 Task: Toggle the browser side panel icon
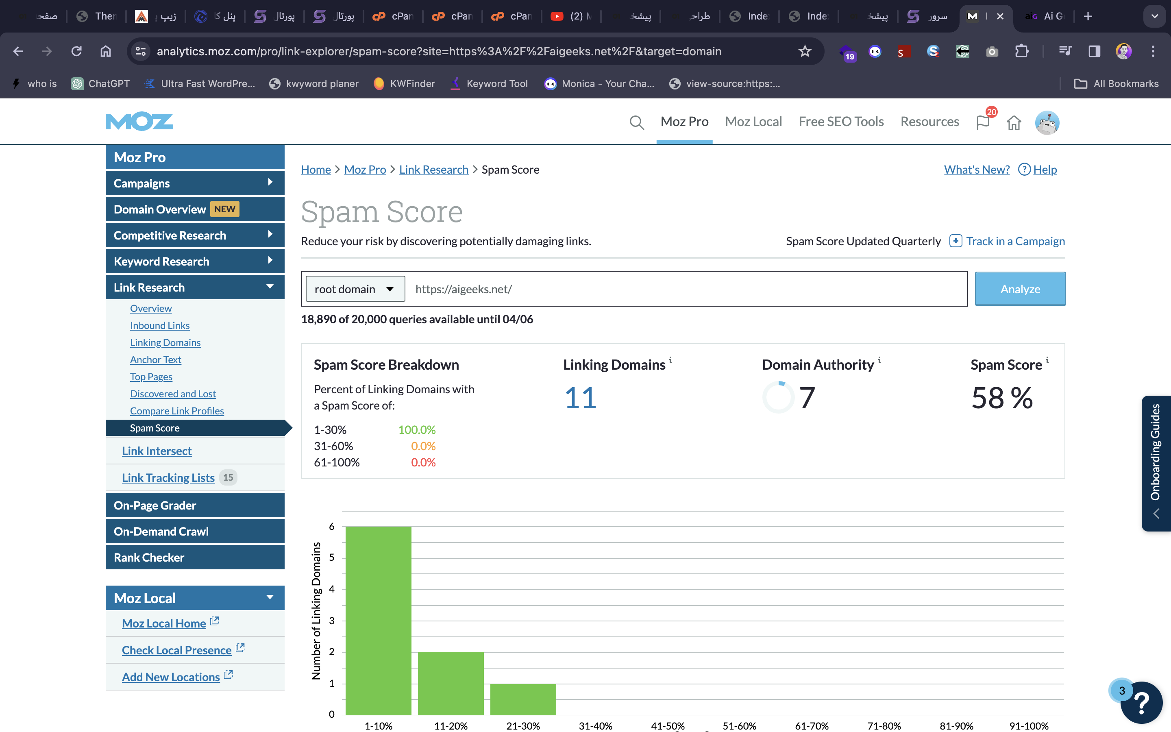click(x=1094, y=51)
